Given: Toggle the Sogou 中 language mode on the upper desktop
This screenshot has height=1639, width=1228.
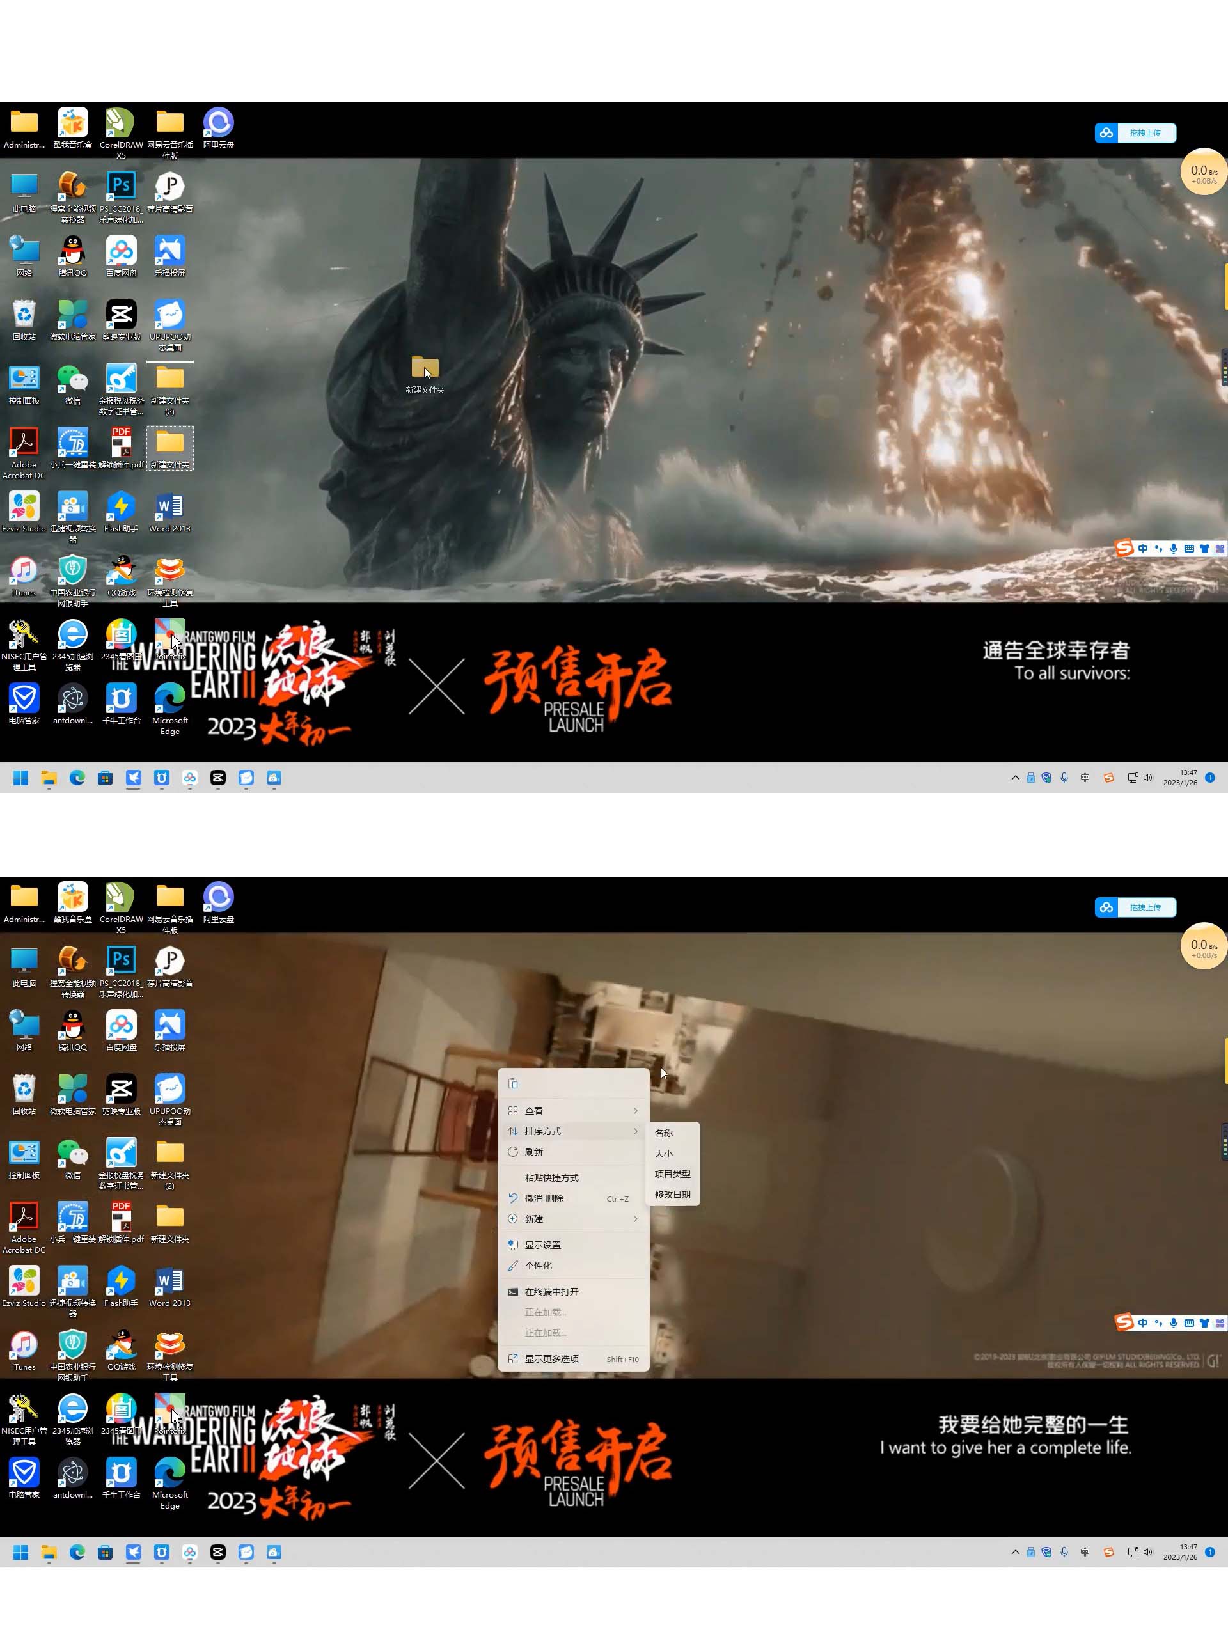Looking at the screenshot, I should (1143, 548).
